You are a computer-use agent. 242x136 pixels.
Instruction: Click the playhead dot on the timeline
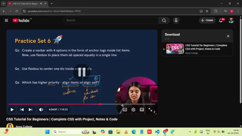(x=100, y=104)
